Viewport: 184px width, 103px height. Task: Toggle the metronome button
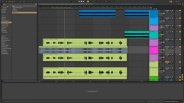click(20, 1)
